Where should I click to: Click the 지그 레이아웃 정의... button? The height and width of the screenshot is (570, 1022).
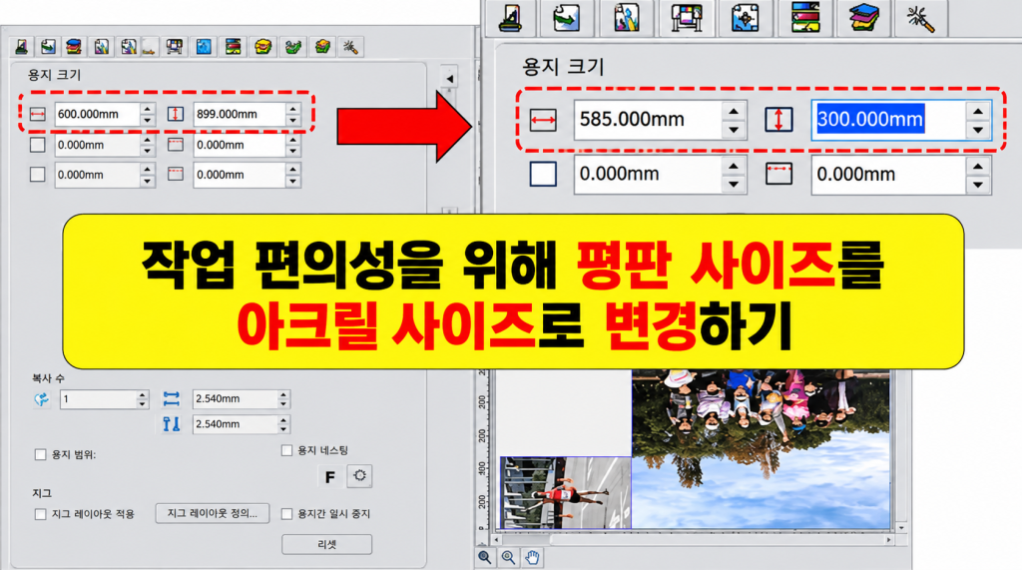213,513
